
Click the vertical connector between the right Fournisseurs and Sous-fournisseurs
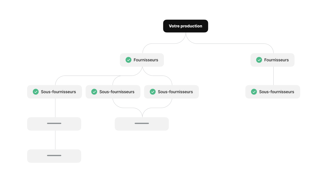273,76
